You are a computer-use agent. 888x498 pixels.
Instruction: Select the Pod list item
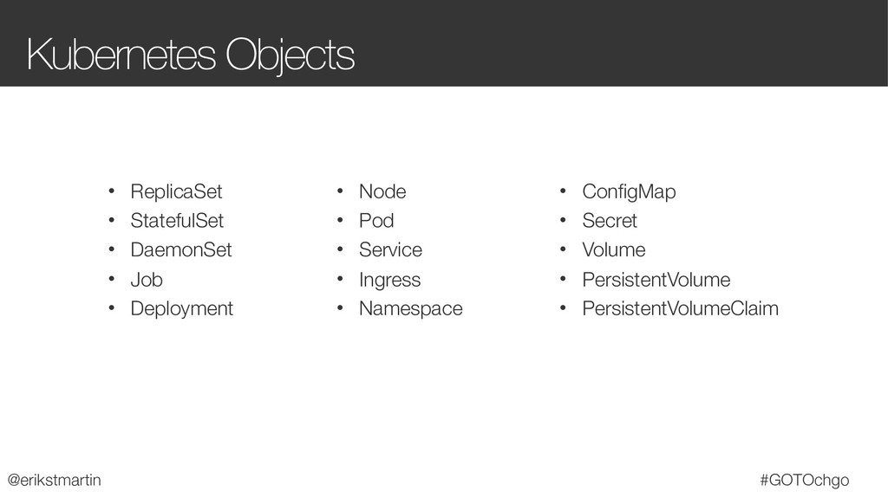pyautogui.click(x=376, y=221)
